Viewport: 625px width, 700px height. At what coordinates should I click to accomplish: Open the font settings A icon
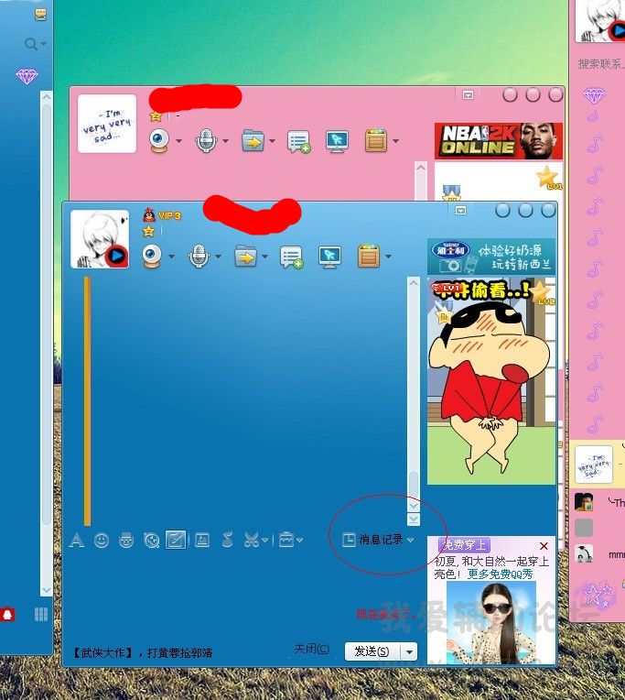(77, 541)
